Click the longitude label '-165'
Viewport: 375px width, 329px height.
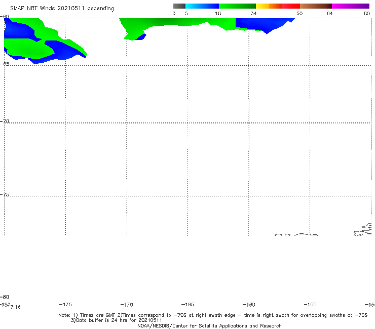(188, 304)
